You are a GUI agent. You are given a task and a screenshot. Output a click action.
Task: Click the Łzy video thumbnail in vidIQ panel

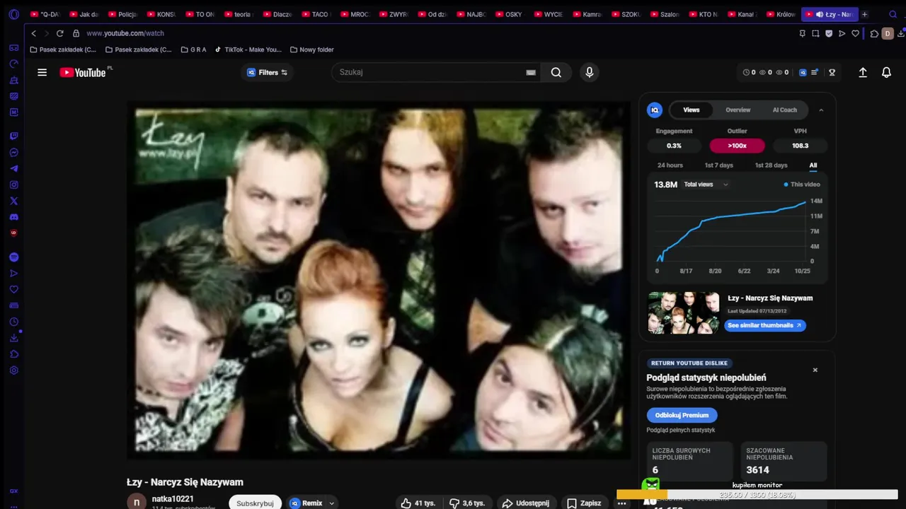pos(684,312)
